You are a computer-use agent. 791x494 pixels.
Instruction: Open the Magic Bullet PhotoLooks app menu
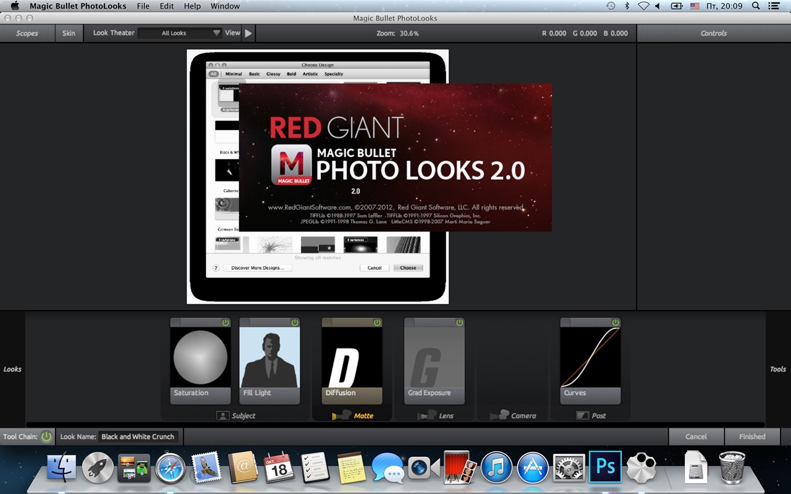point(78,6)
